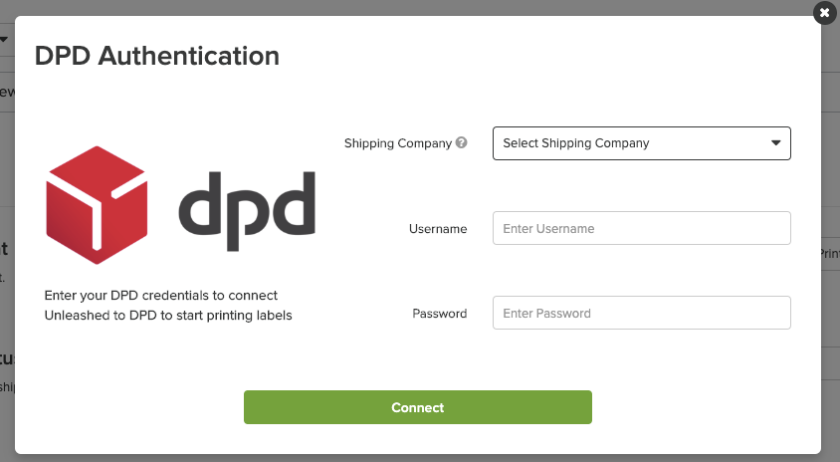Click the cut-off 'shi' text behind the dialog
The image size is (840, 462).
pyautogui.click(x=6, y=386)
